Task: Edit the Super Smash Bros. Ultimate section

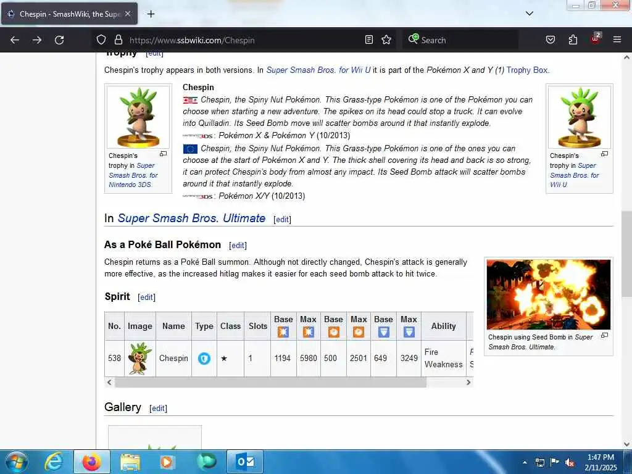Action: click(x=282, y=219)
